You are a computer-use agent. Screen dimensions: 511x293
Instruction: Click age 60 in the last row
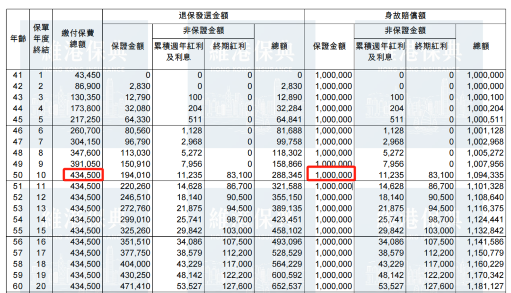tap(18, 286)
